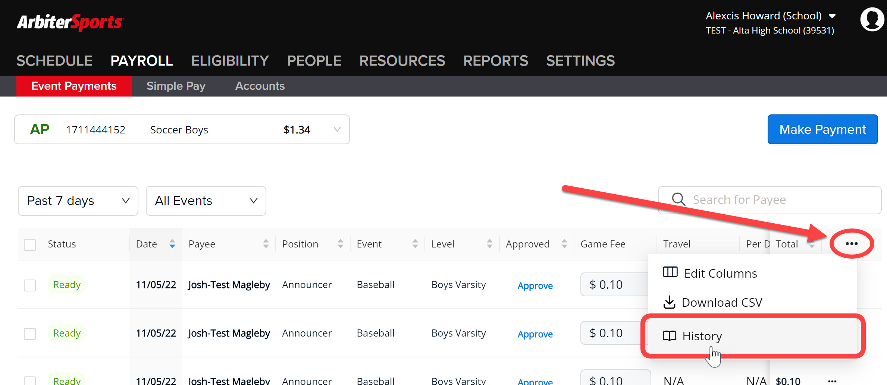Switch to the Simple Pay tab
Image resolution: width=887 pixels, height=385 pixels.
tap(176, 86)
